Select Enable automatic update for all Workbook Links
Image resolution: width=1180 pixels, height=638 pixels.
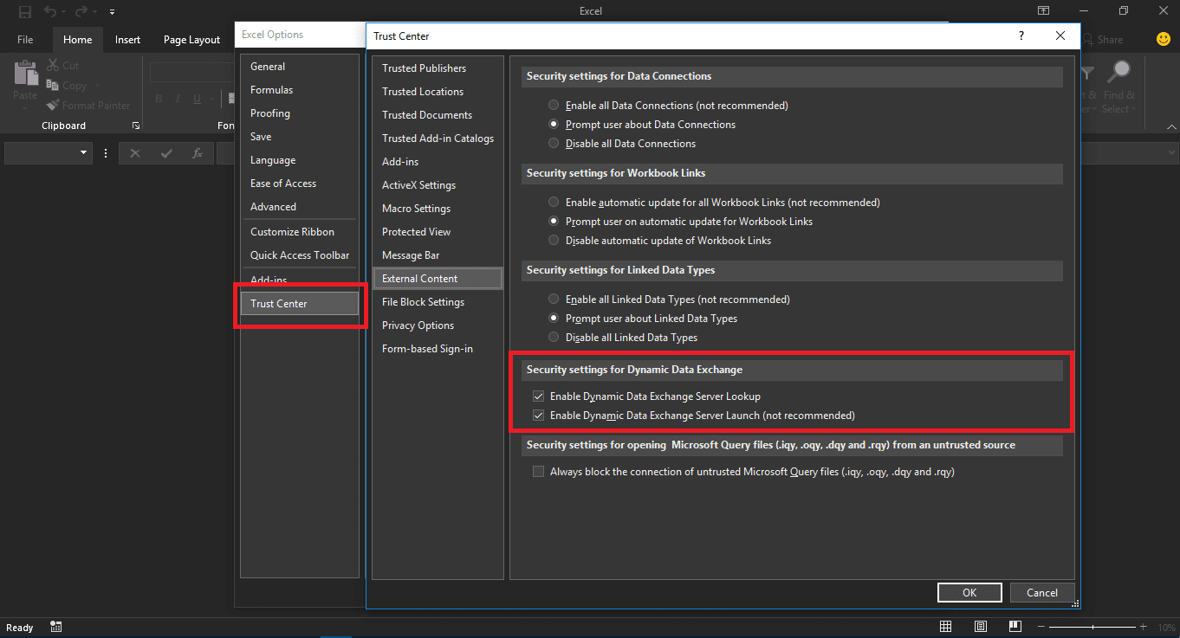(x=554, y=203)
